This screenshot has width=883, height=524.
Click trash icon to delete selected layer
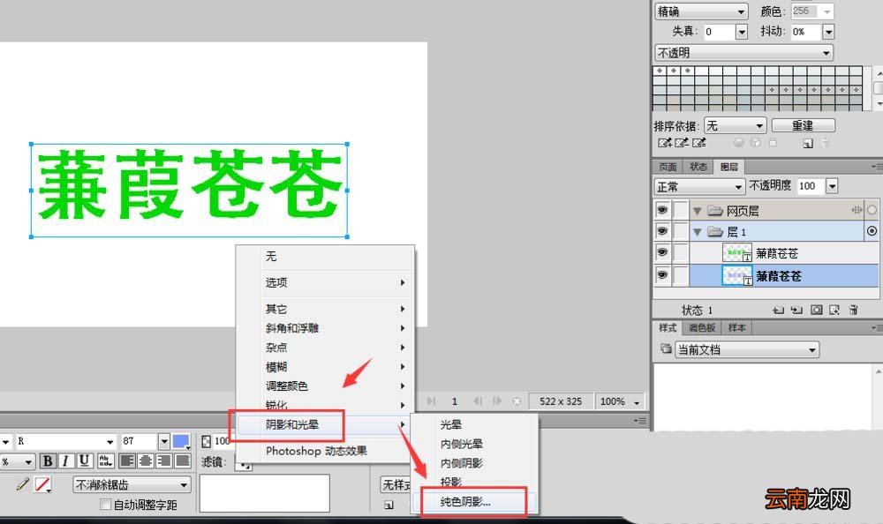click(854, 310)
